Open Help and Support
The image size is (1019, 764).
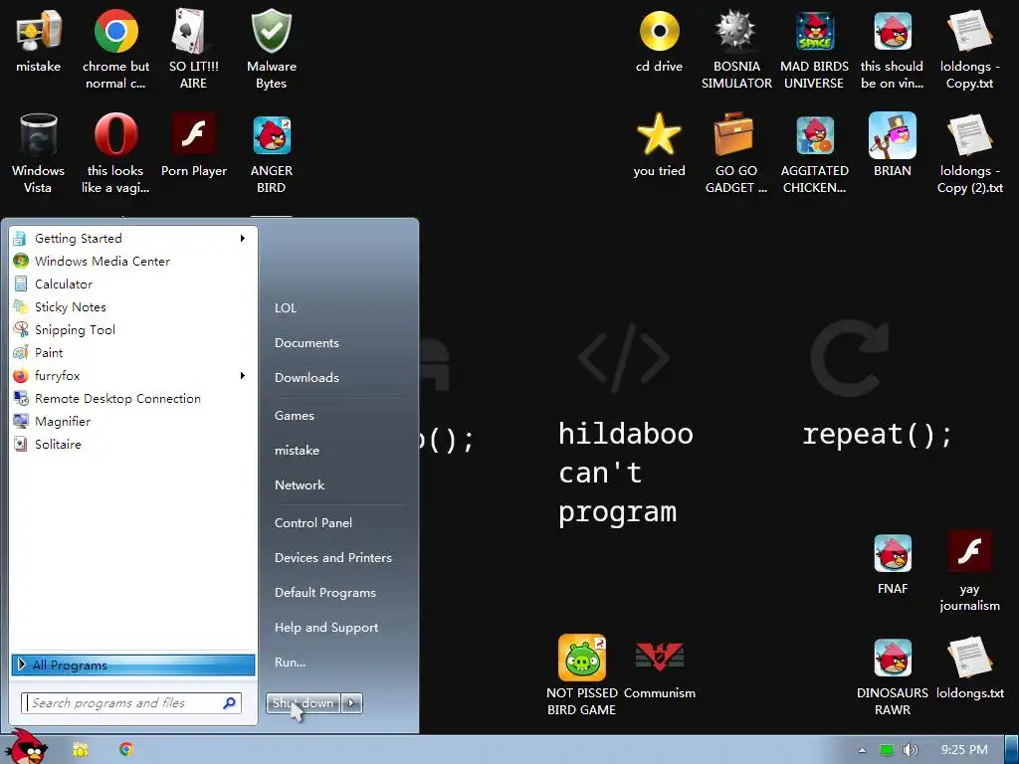tap(326, 628)
